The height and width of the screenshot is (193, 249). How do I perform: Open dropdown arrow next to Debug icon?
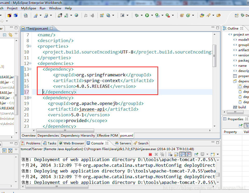click(x=142, y=15)
